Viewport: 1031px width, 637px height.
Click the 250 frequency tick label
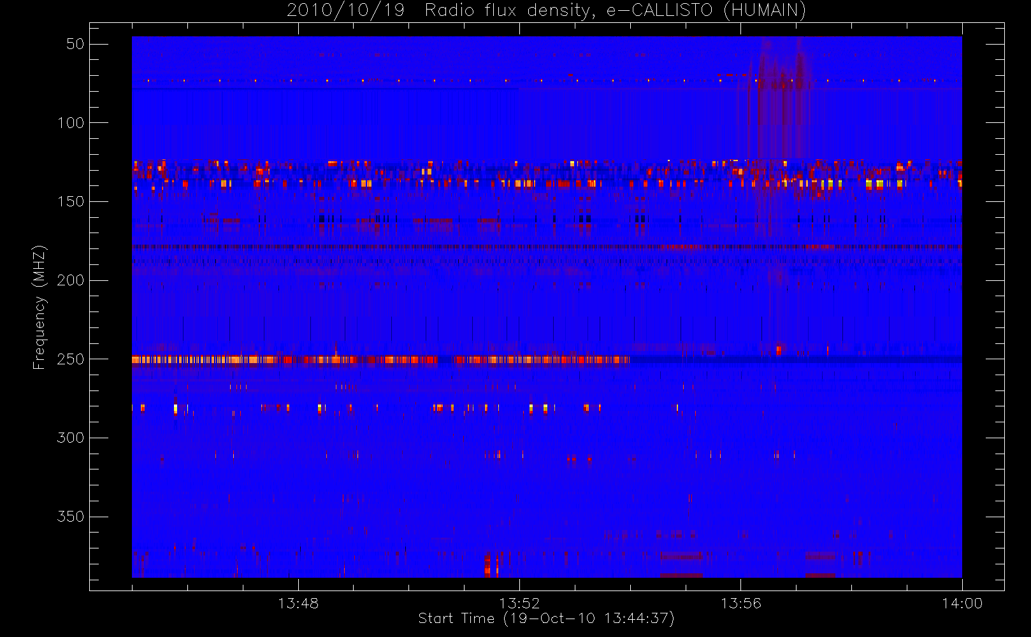pyautogui.click(x=71, y=359)
